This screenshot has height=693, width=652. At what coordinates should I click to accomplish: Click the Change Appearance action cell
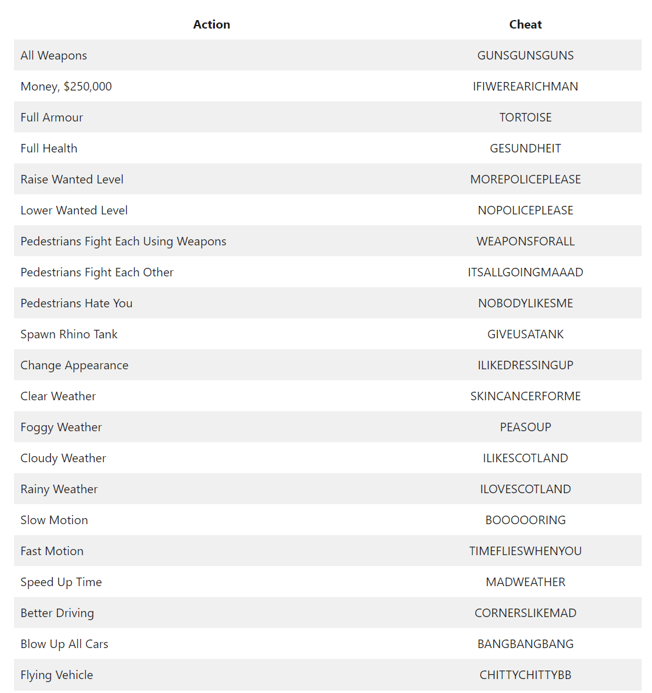tap(75, 366)
